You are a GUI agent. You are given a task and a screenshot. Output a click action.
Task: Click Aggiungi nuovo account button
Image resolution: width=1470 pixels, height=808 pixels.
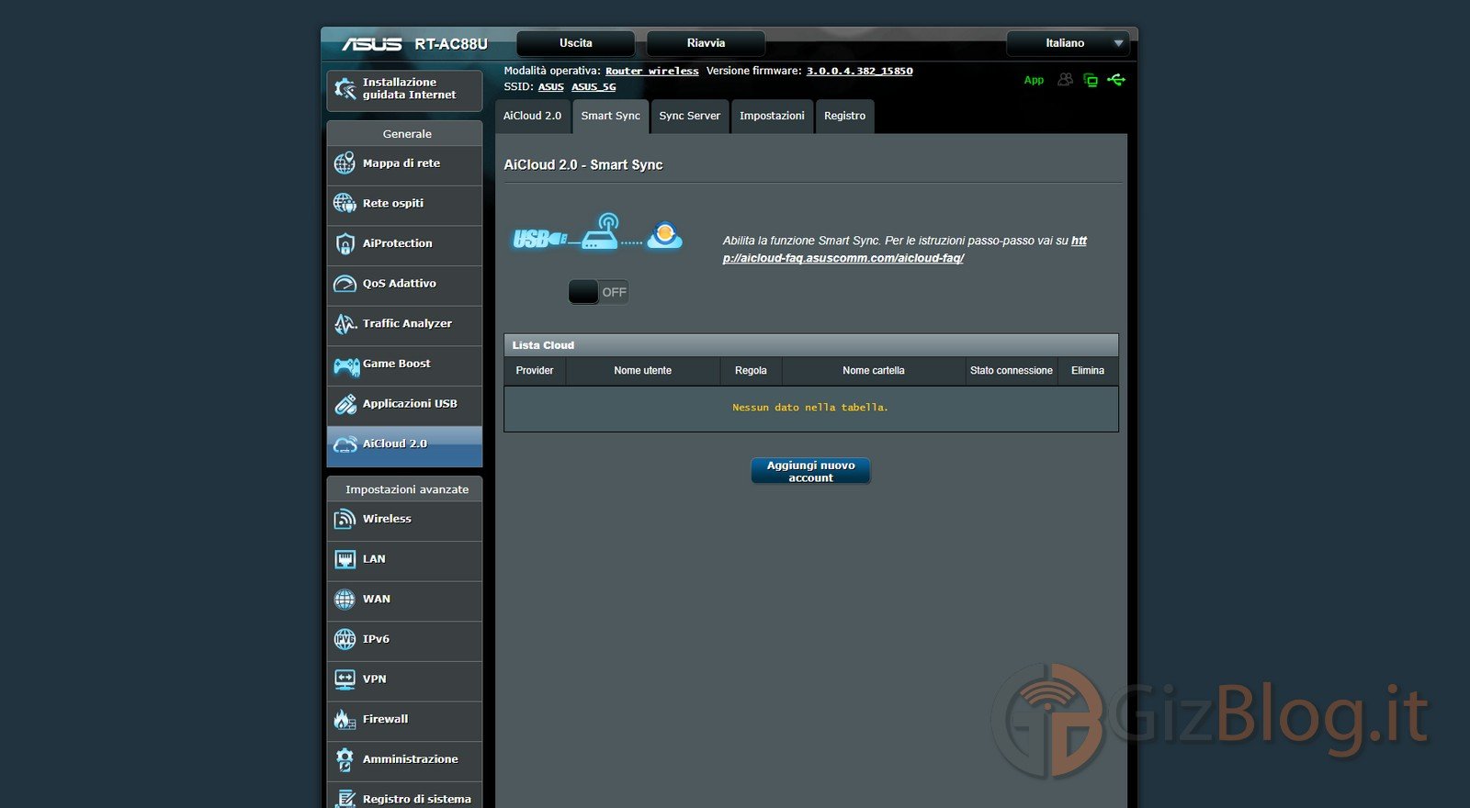pos(810,471)
